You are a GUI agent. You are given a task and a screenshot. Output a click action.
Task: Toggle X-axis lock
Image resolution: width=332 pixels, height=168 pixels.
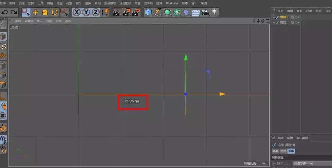point(77,12)
